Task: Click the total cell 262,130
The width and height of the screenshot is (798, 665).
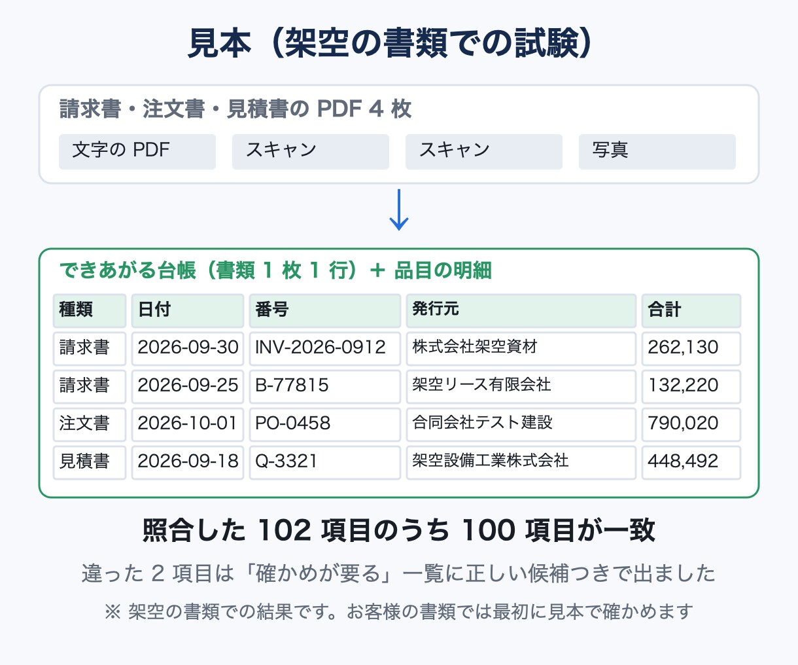Action: tap(691, 348)
